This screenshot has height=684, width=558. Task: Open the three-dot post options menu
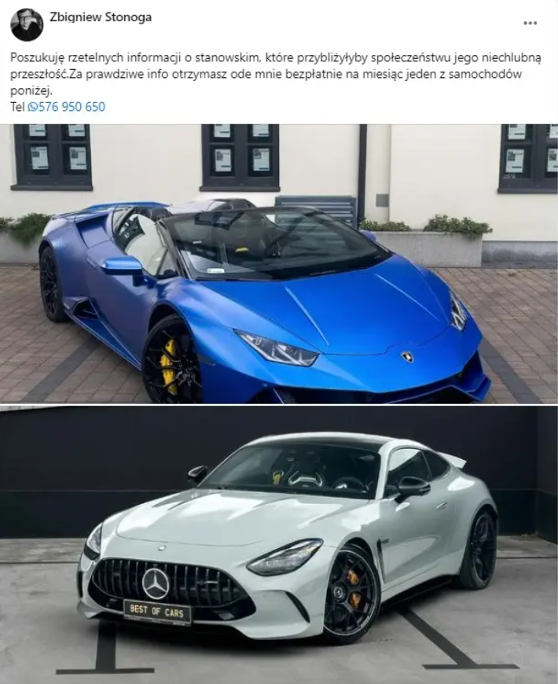click(x=530, y=23)
